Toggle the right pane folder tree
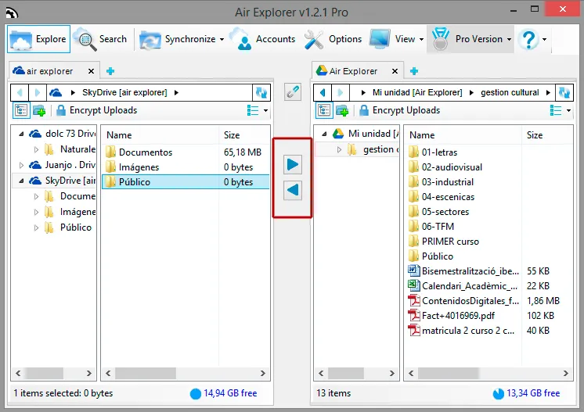 [324, 110]
